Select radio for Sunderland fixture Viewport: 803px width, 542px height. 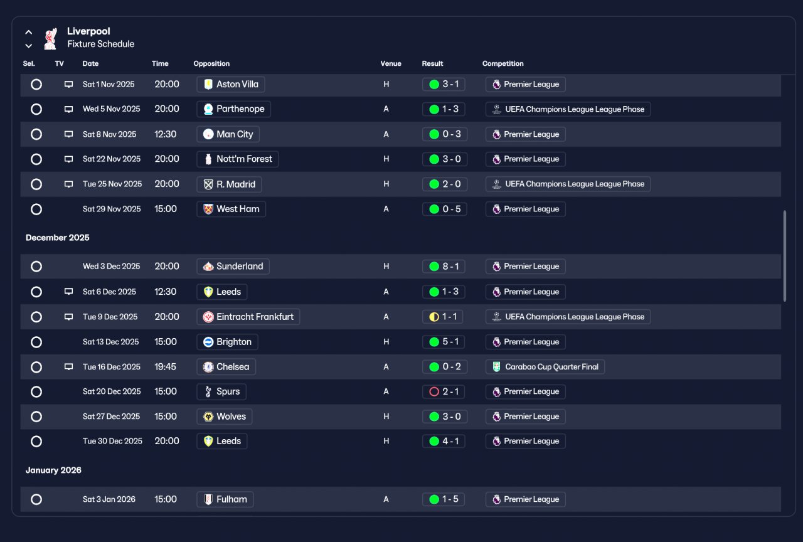point(36,267)
